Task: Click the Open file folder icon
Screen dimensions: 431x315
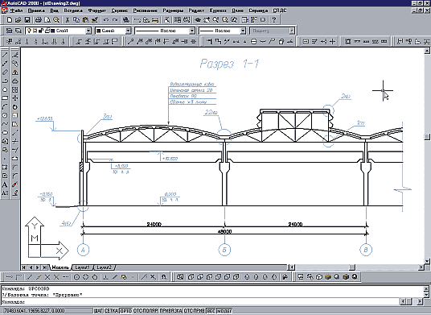Action: 18,20
